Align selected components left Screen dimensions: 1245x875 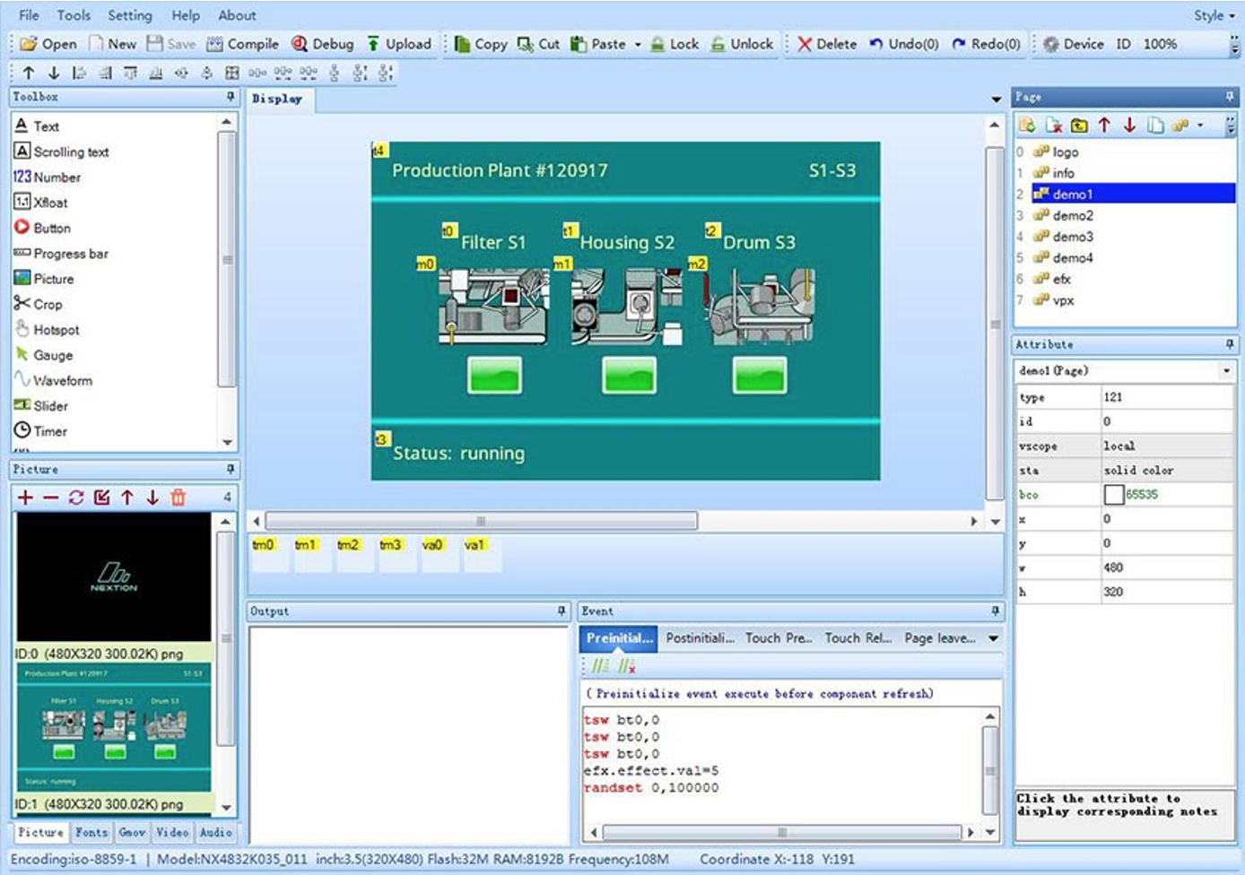tap(79, 74)
